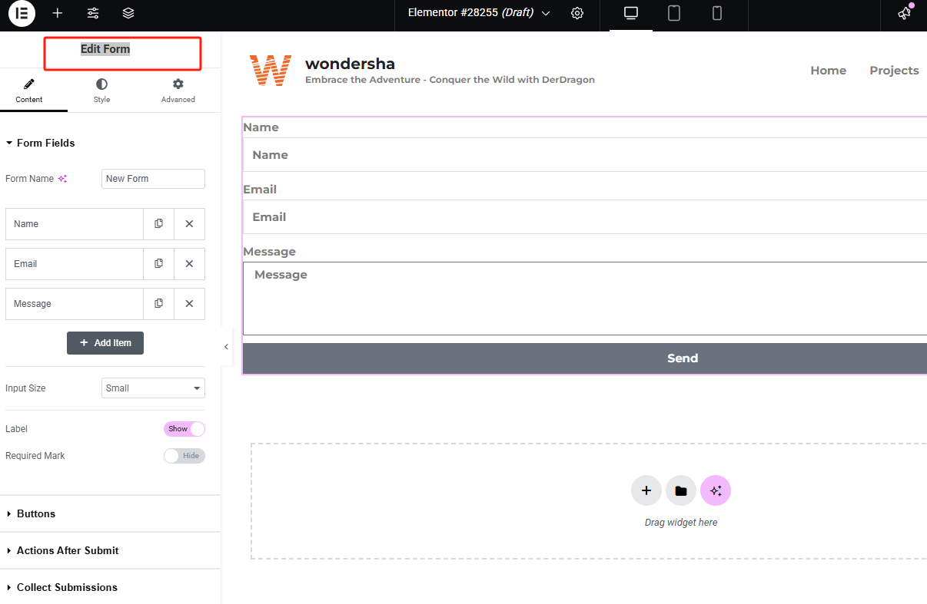Toggle the Label show switch
The width and height of the screenshot is (927, 604).
click(184, 429)
